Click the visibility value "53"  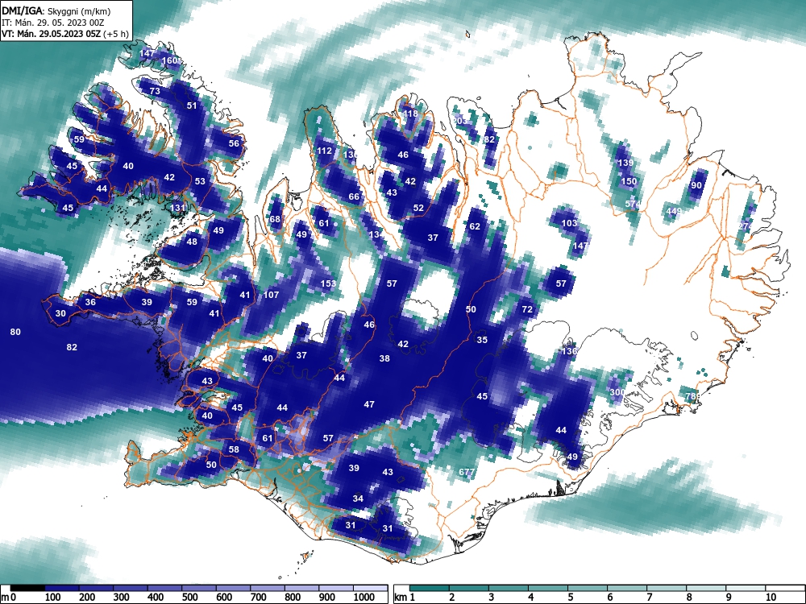pos(200,181)
